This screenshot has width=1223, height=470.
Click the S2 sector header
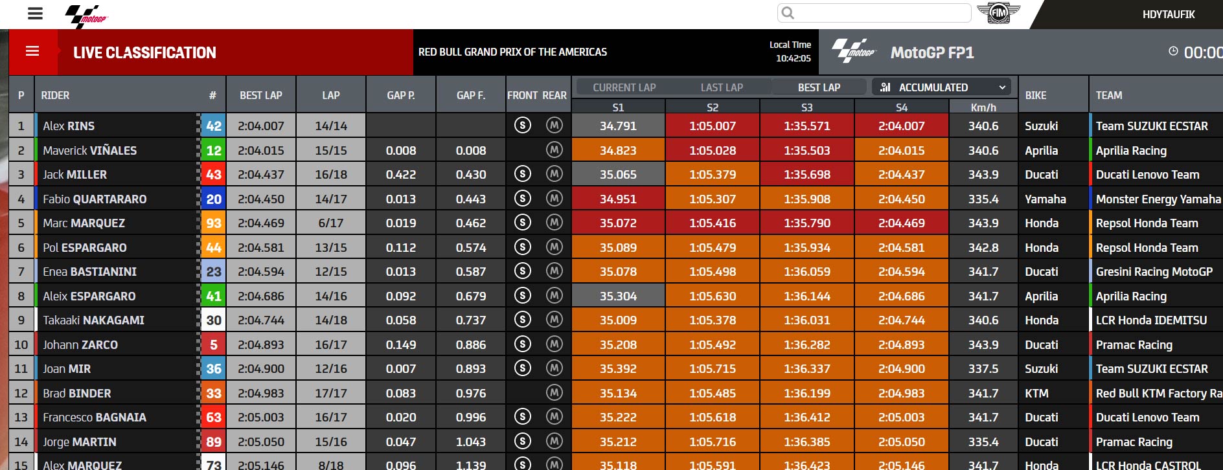point(713,107)
